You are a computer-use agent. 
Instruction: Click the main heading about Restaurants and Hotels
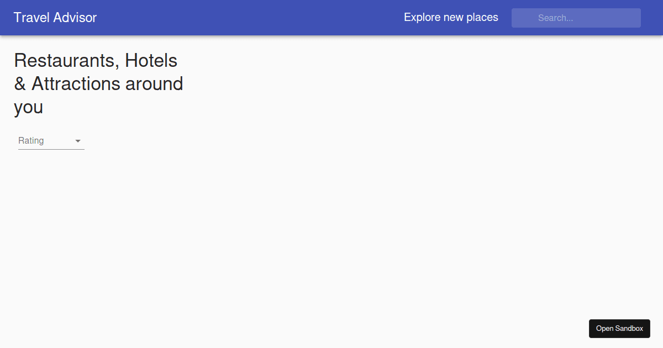[98, 83]
